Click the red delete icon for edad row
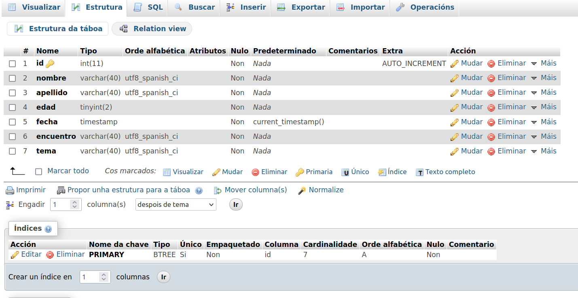The image size is (578, 298). pyautogui.click(x=491, y=107)
